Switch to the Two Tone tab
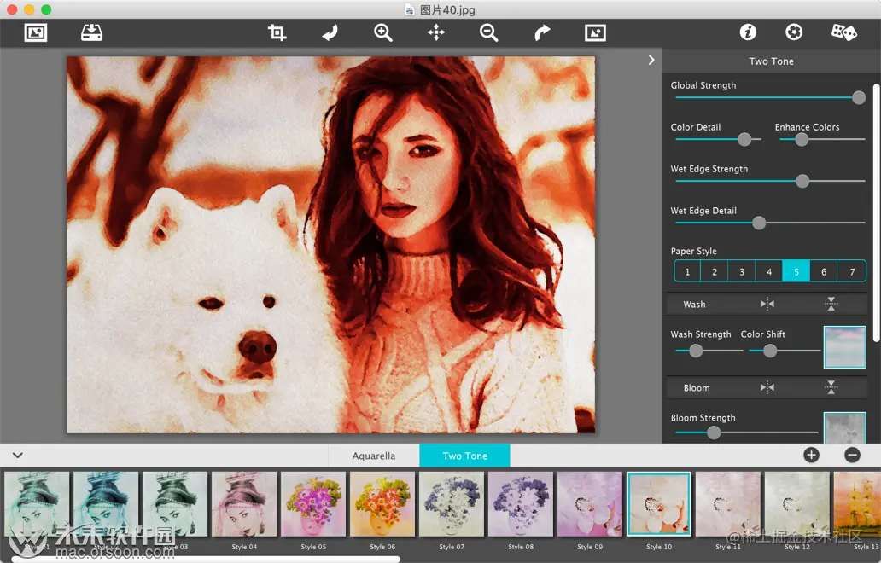This screenshot has width=881, height=563. tap(464, 456)
